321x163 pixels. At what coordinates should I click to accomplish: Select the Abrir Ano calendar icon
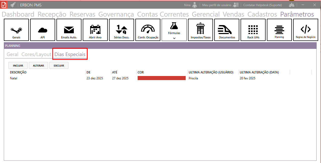coord(95,30)
